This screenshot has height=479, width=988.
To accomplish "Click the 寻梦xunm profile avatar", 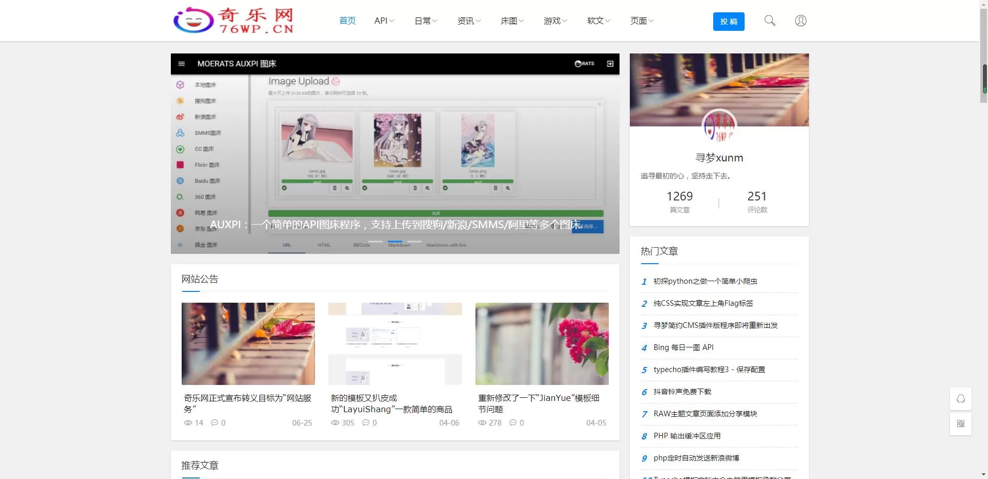I will click(719, 126).
